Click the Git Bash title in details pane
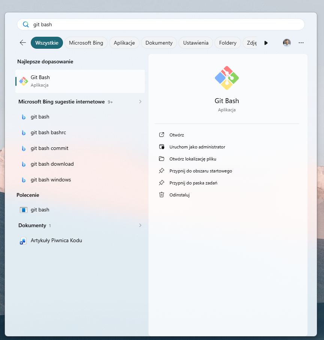This screenshot has width=324, height=340. (x=227, y=101)
